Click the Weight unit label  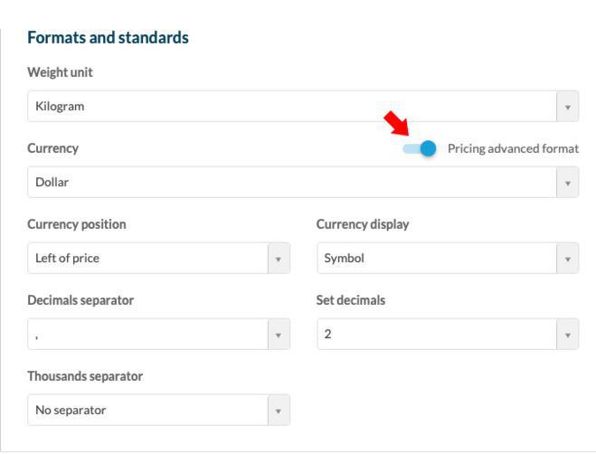pos(60,72)
